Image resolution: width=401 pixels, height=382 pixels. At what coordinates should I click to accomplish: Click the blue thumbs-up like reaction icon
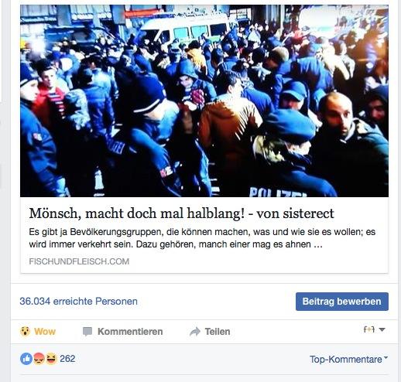(x=26, y=359)
